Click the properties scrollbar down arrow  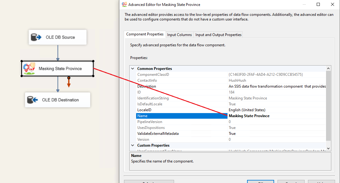point(328,148)
